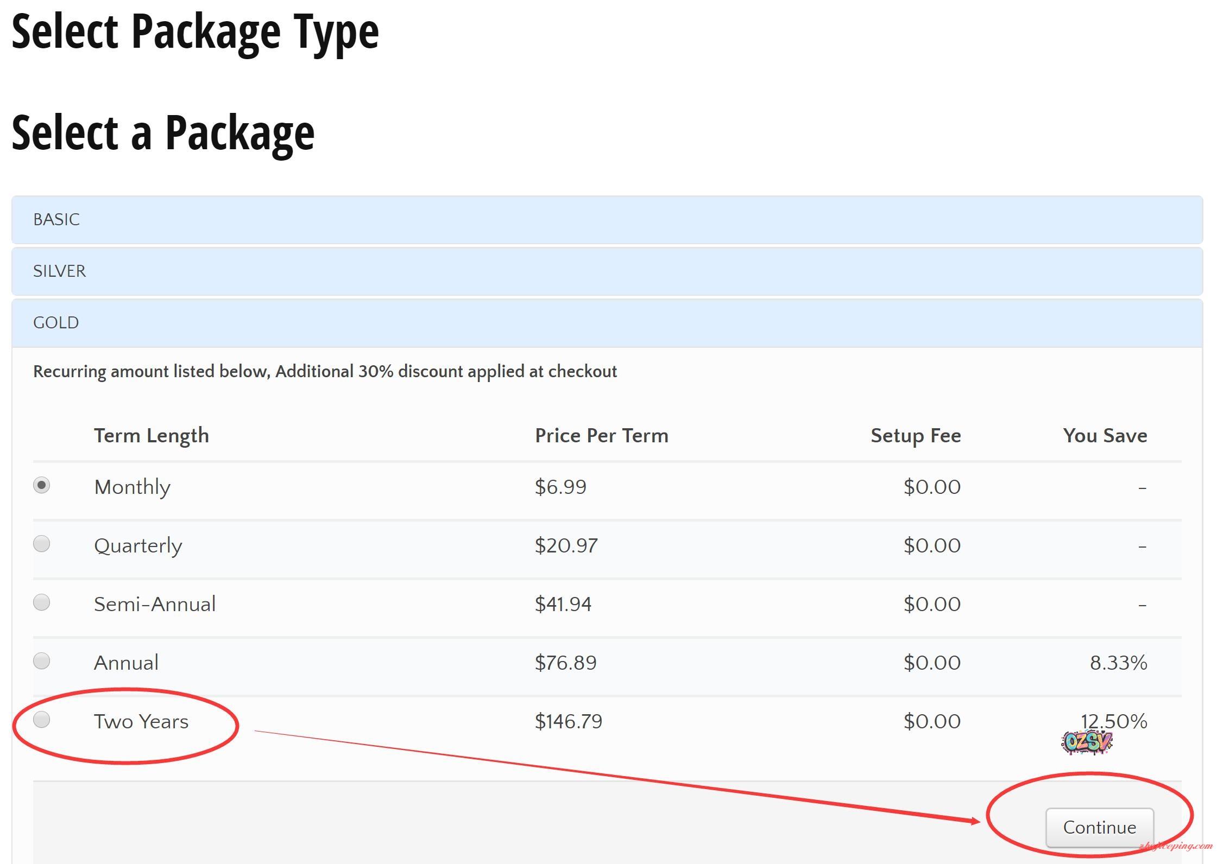Click the $146.79 two-year price
This screenshot has height=864, width=1223.
(568, 721)
